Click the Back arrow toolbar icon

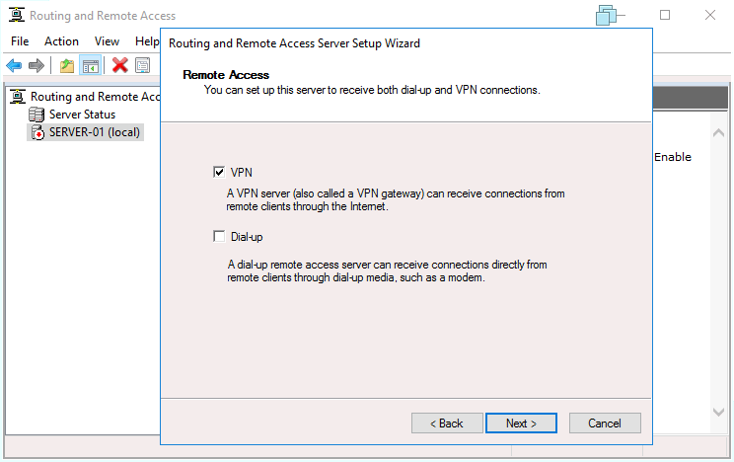[14, 65]
